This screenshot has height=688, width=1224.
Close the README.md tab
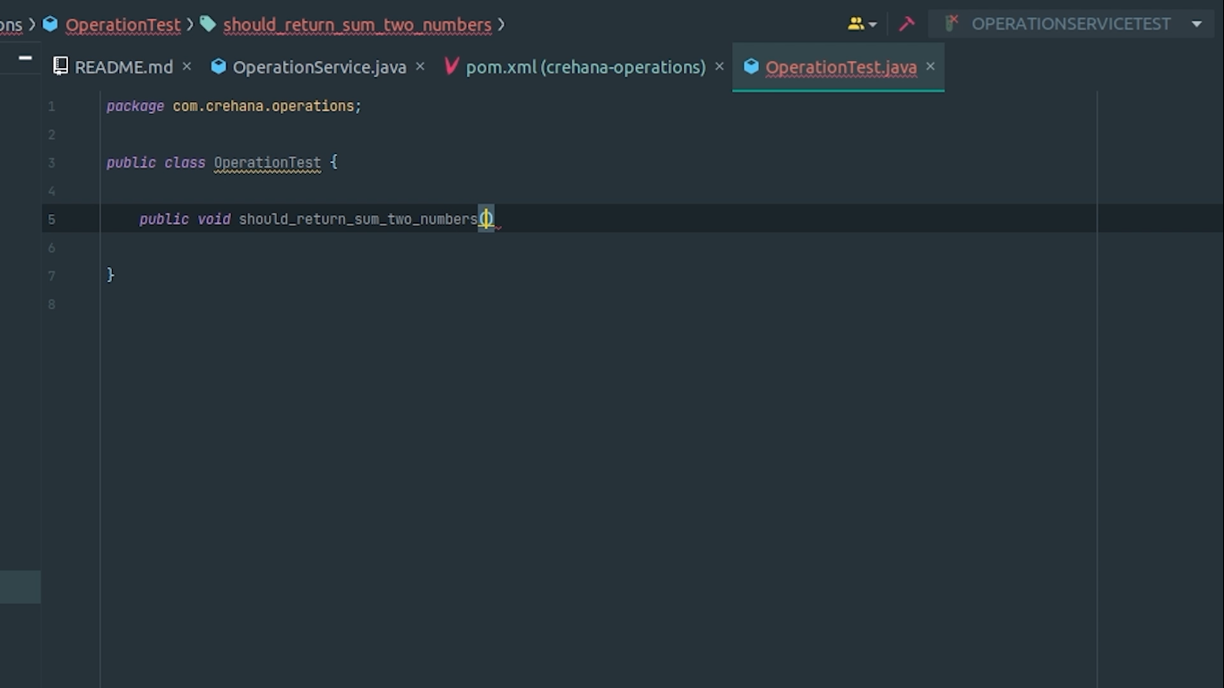coord(186,66)
